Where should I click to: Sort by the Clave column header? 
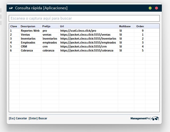coord(14,26)
